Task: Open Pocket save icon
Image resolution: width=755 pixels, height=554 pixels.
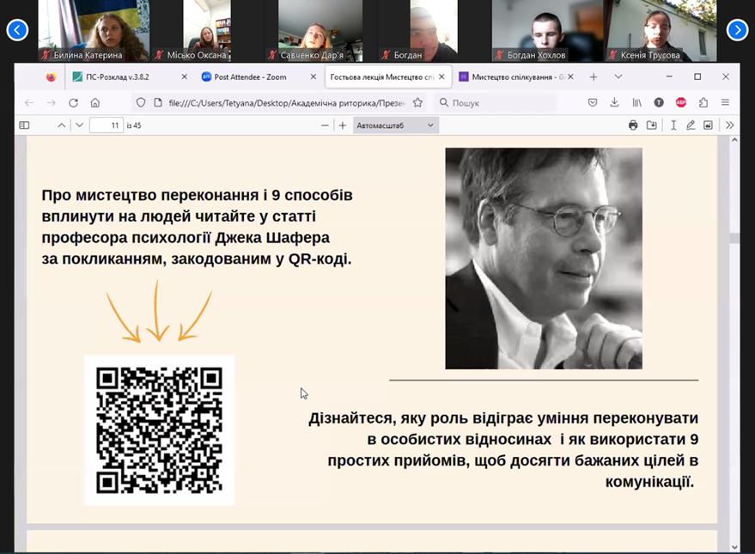Action: (593, 102)
